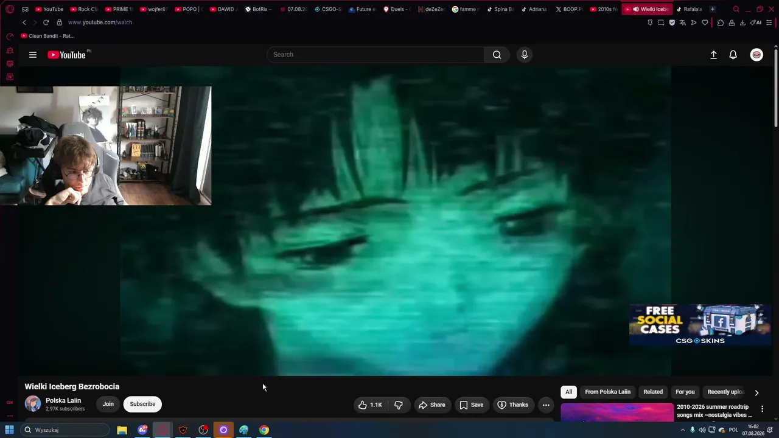Focus the Windows taskbar Wyszukaj search box
The image size is (779, 438).
pyautogui.click(x=65, y=430)
